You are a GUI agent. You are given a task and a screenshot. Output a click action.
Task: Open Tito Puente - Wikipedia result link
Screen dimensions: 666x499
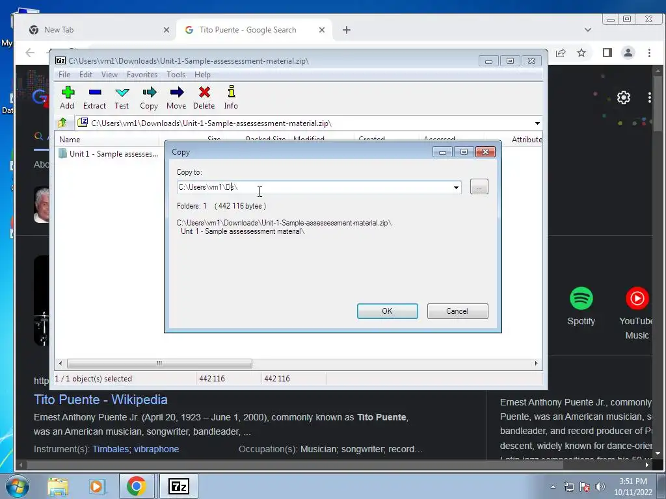click(x=101, y=400)
